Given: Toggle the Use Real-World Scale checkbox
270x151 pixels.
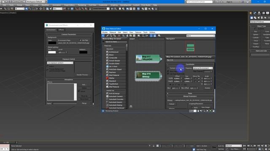Looking at the screenshot, I should coord(168,74).
